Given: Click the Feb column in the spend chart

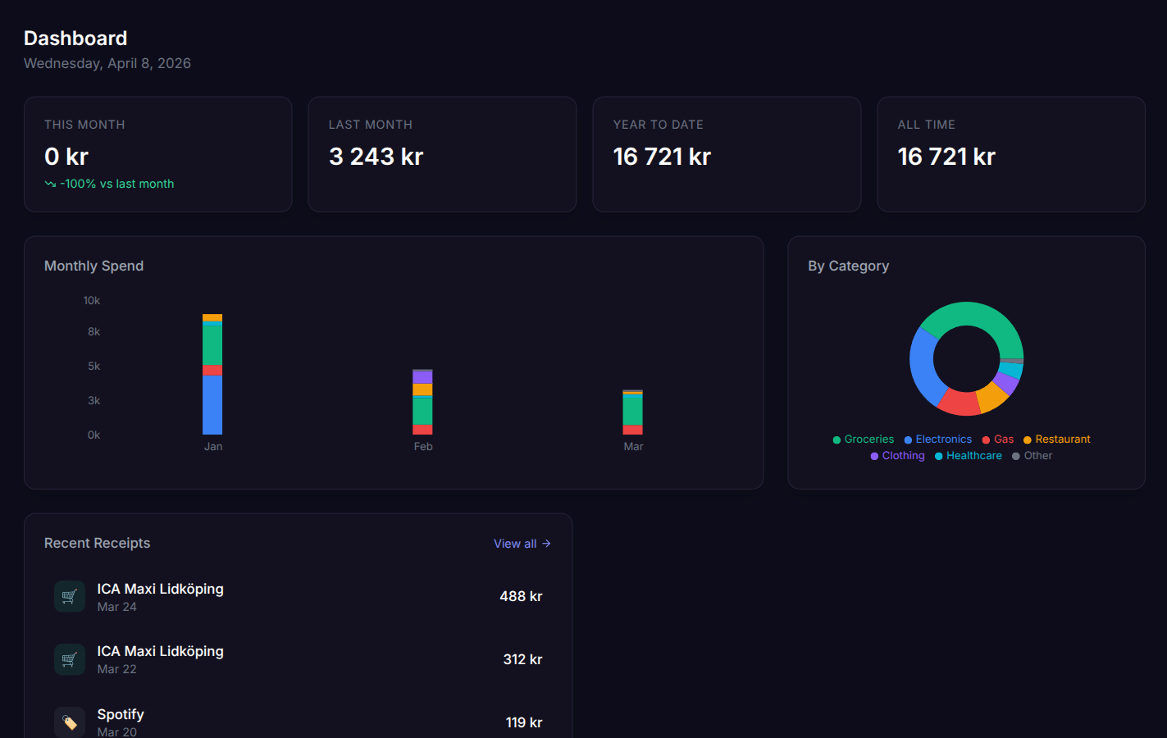Looking at the screenshot, I should [423, 402].
